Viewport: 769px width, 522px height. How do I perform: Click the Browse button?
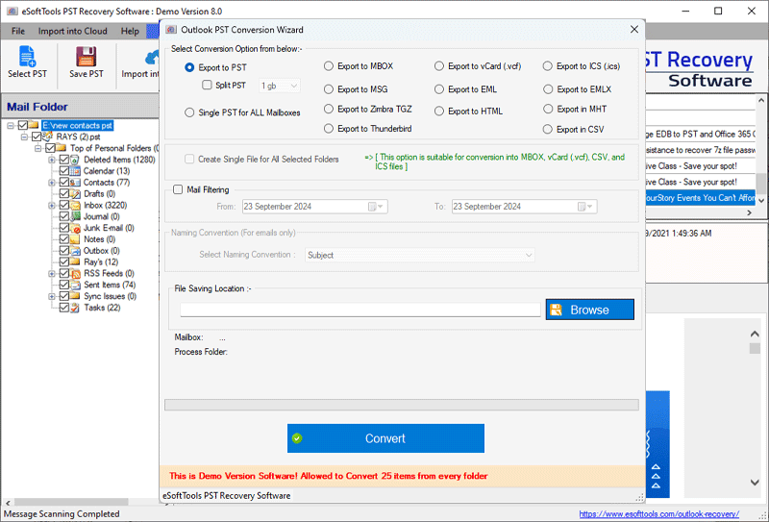click(590, 310)
